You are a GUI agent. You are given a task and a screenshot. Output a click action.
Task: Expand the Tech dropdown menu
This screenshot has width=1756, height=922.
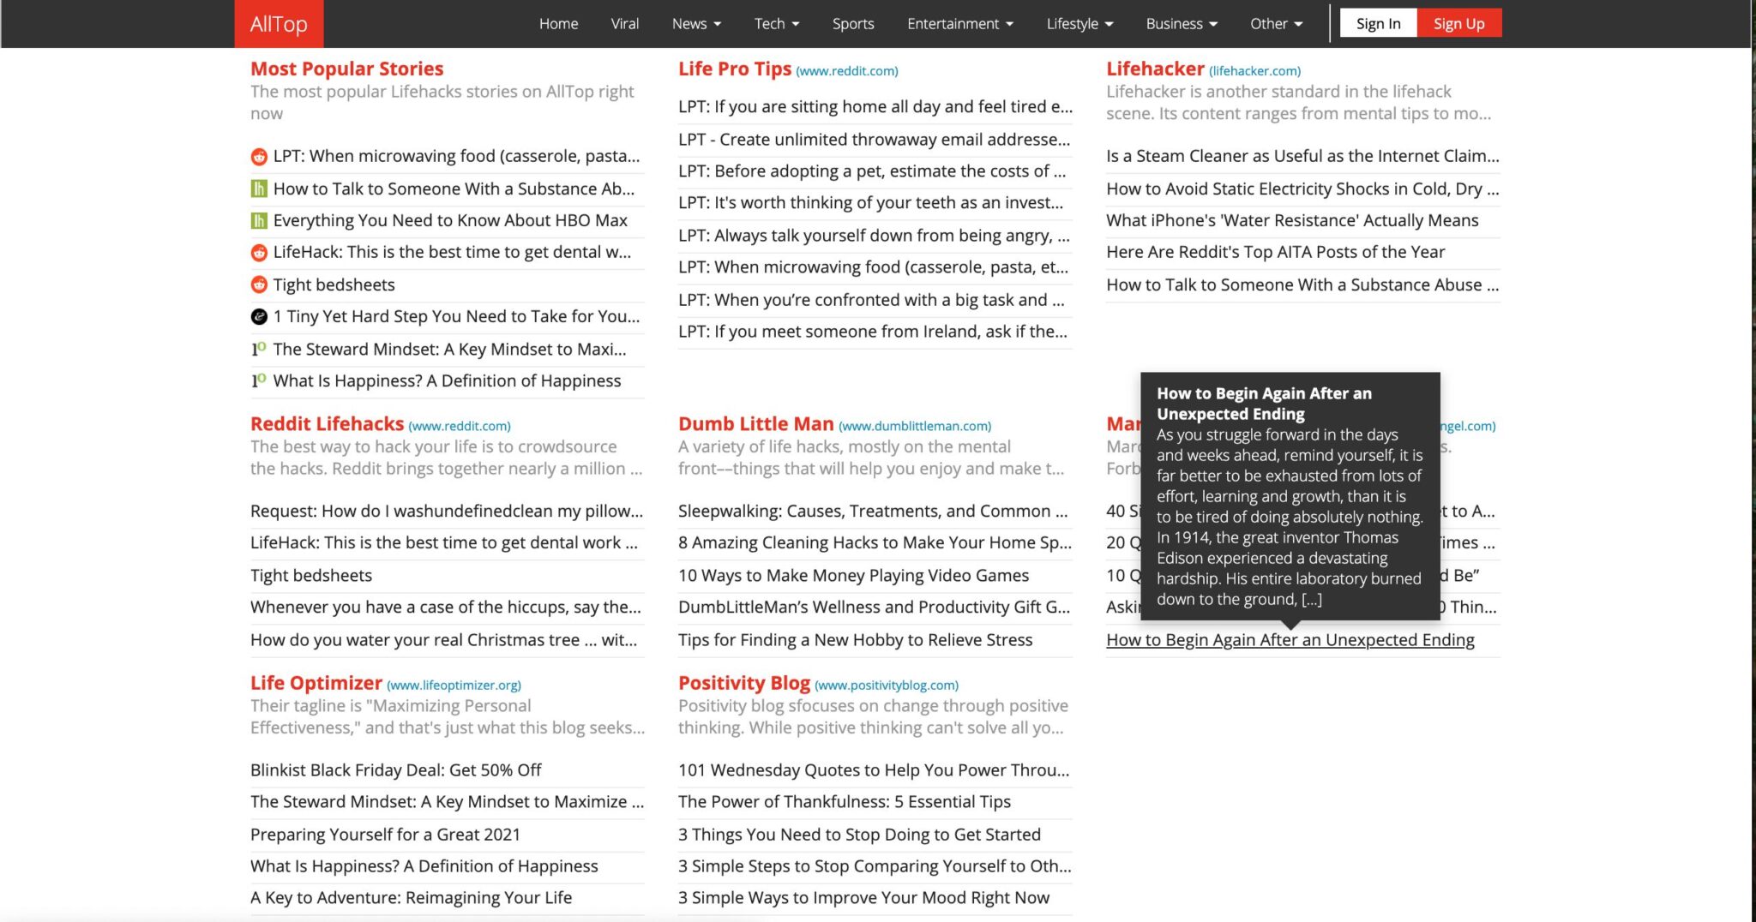coord(777,24)
